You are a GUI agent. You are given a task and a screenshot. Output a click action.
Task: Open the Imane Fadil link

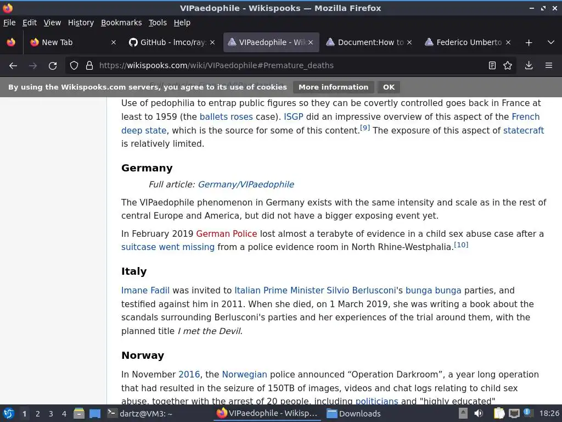pos(145,291)
